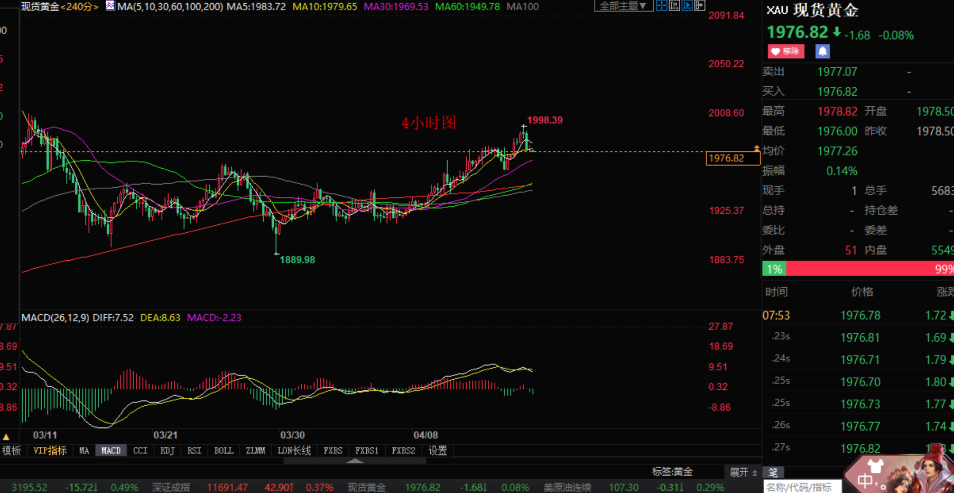This screenshot has width=954, height=493.
Task: Click the 时间 column header
Action: point(776,292)
